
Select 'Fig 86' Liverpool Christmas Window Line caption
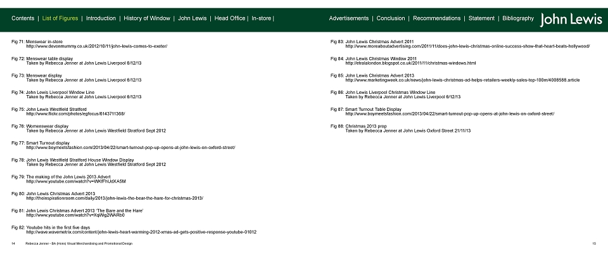383,93
